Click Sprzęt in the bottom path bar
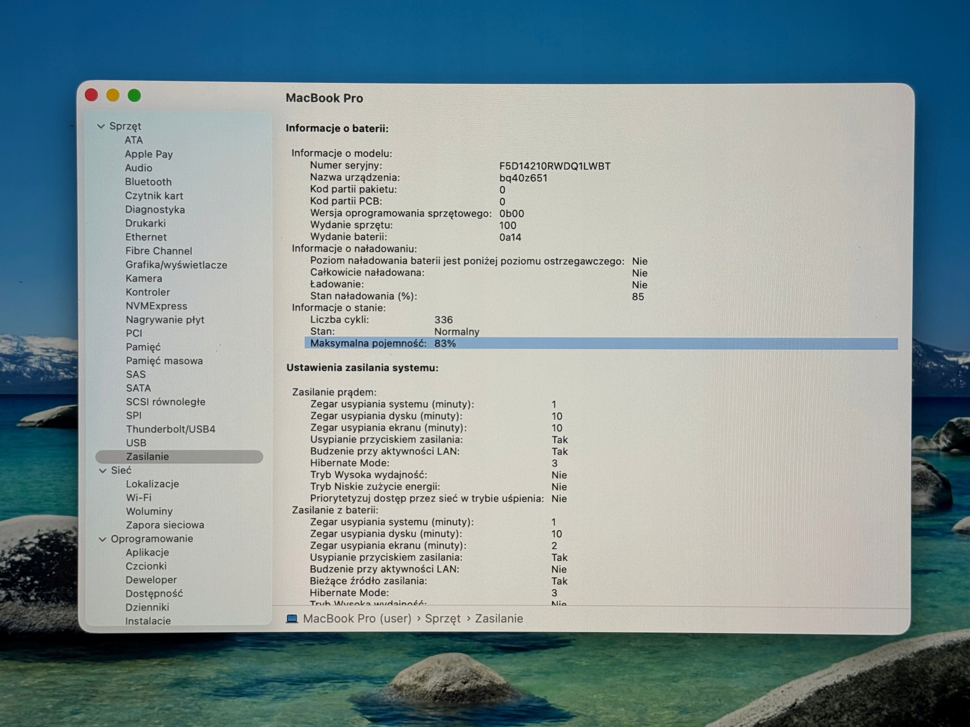 coord(443,619)
